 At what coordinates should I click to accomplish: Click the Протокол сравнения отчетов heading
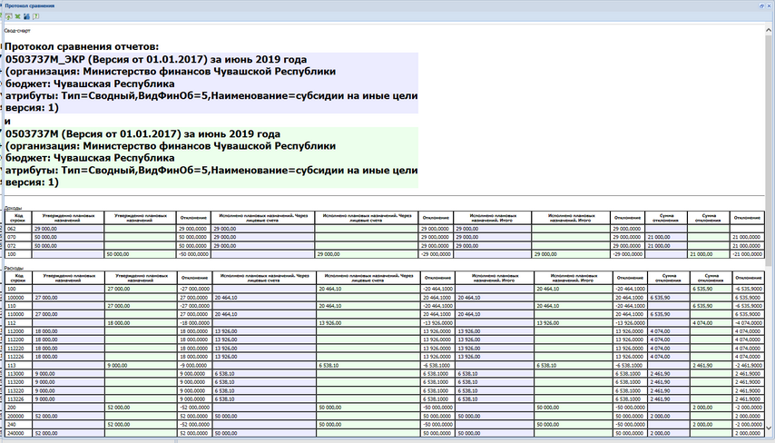point(82,47)
